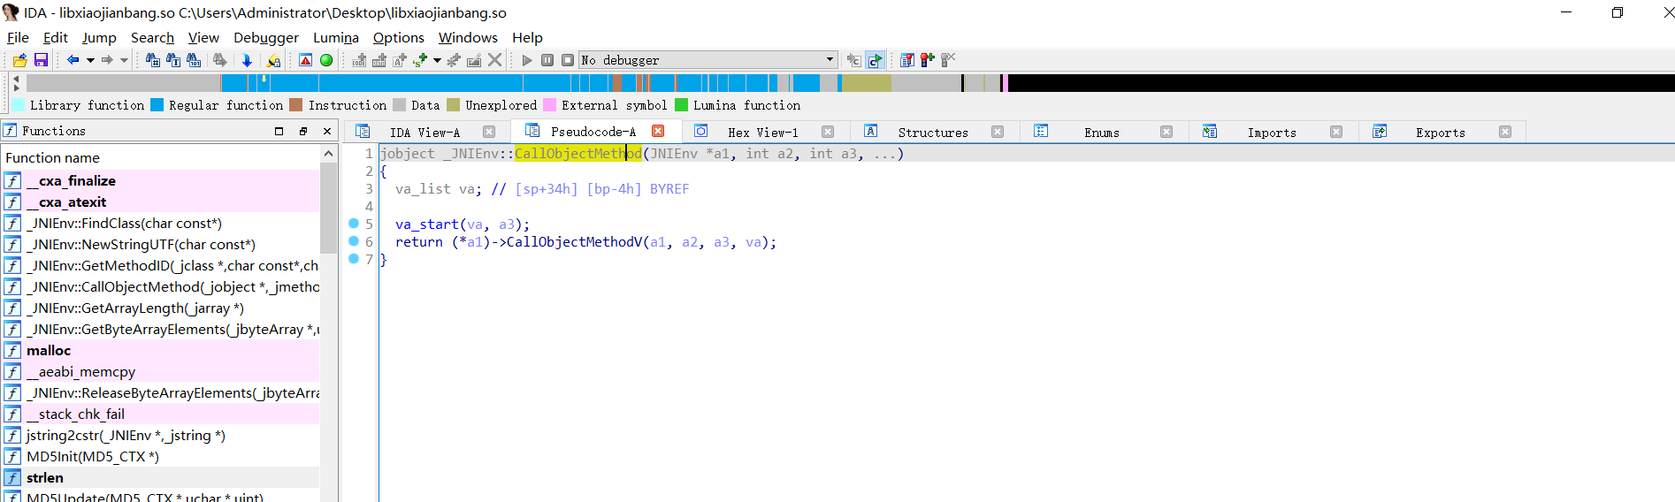1675x502 pixels.
Task: Click the X delete icon in toolbar
Action: pyautogui.click(x=495, y=60)
